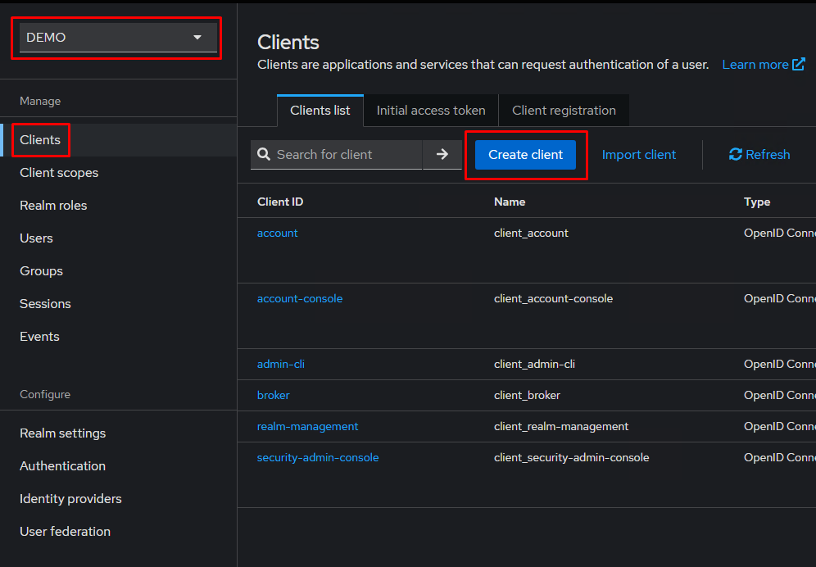Open the DEMO realm dropdown
Image resolution: width=816 pixels, height=567 pixels.
pos(118,38)
